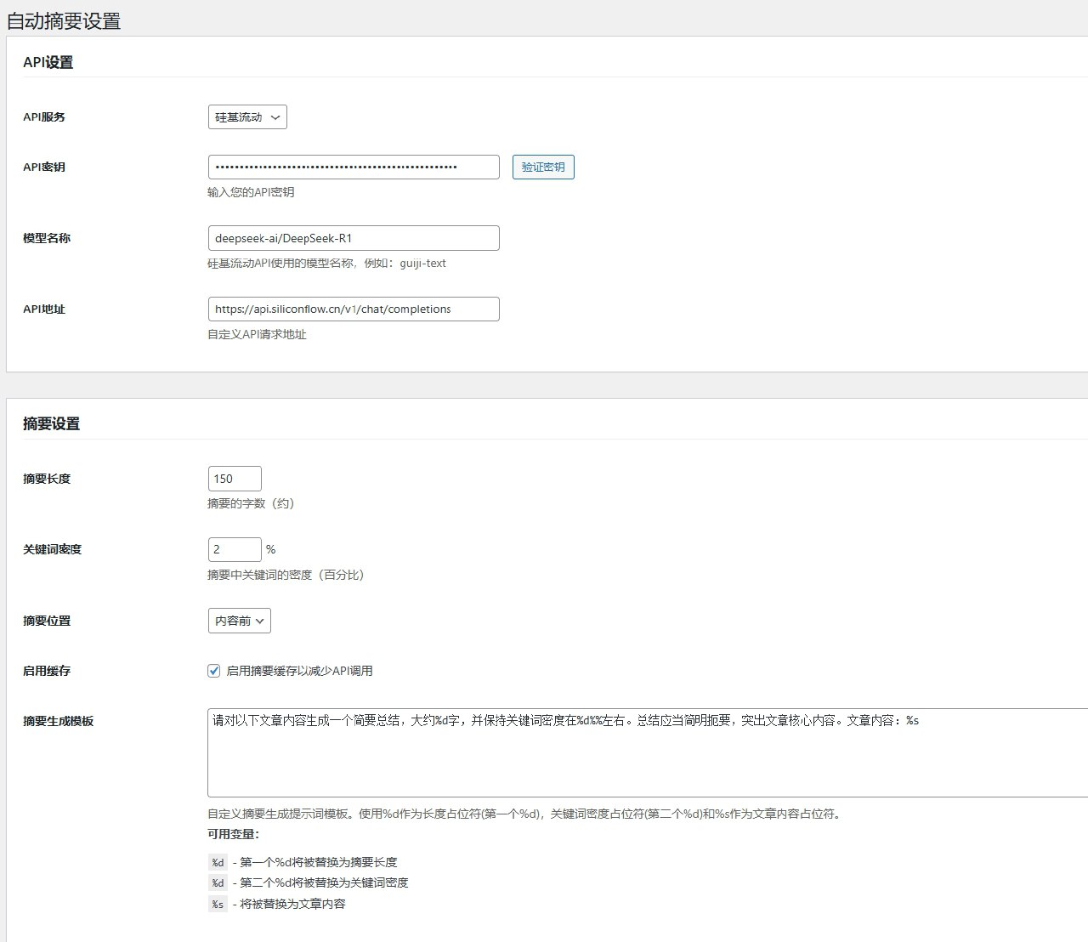Image resolution: width=1088 pixels, height=942 pixels.
Task: Click the API地址 URL input field
Action: point(353,309)
